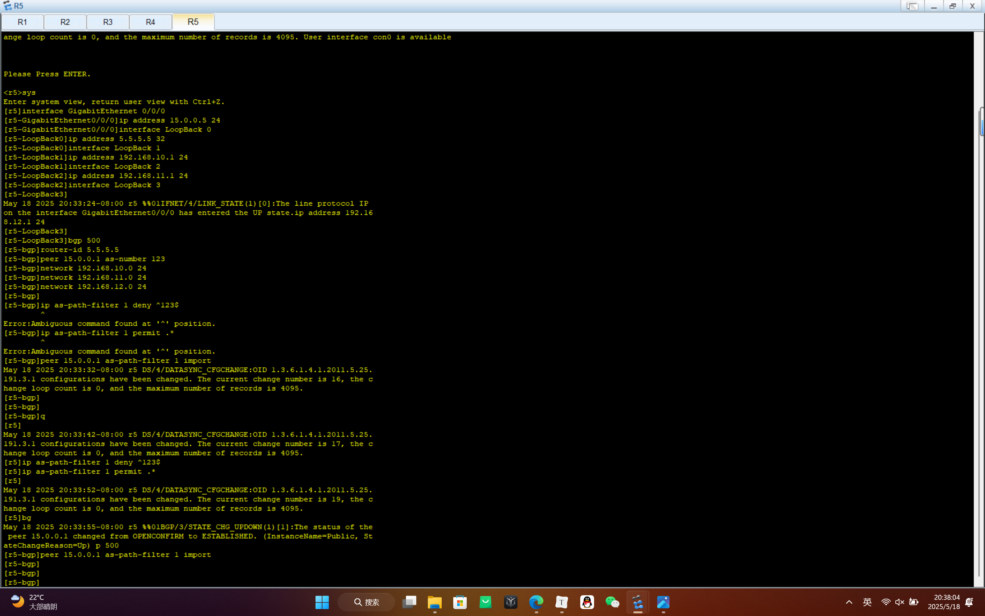Screen dimensions: 985x616
Task: Click the taskbar search box
Action: pos(366,602)
